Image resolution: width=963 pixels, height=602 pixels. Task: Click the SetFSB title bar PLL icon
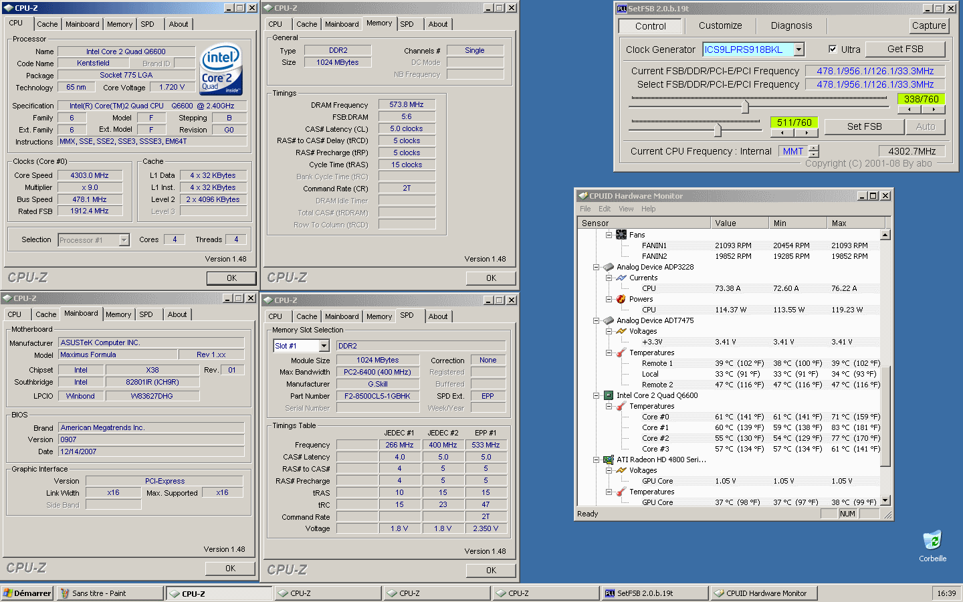click(x=622, y=9)
